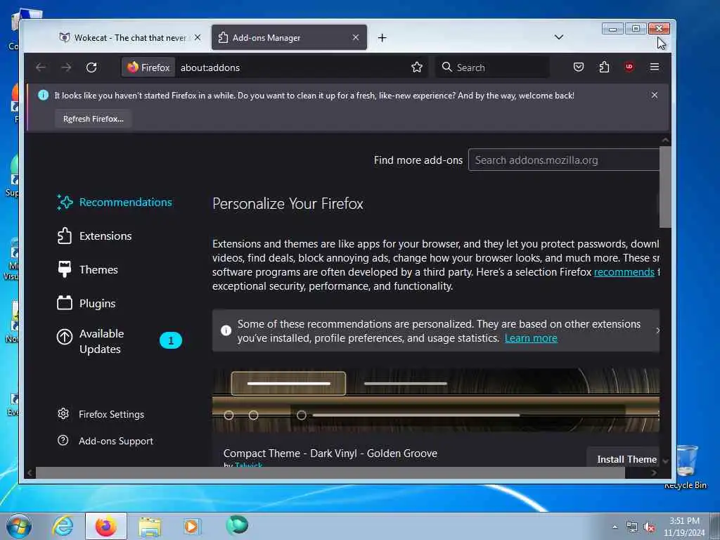Image resolution: width=720 pixels, height=540 pixels.
Task: Click the scroll right arrow at bottom
Action: [654, 472]
